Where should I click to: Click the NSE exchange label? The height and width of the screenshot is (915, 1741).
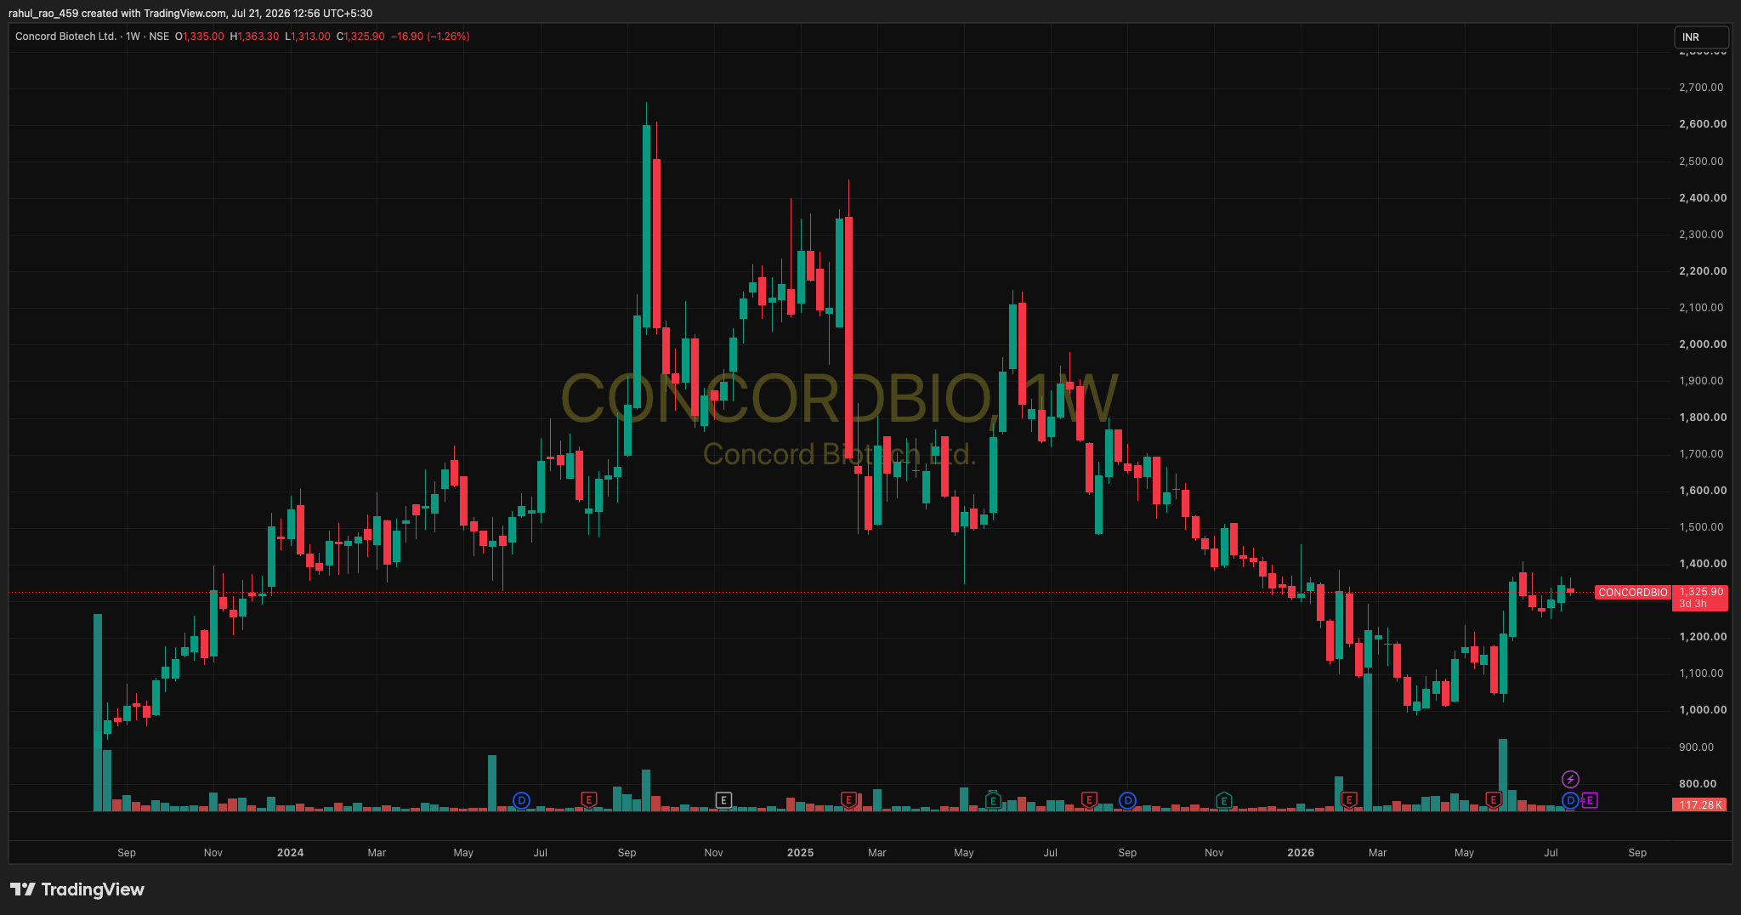[159, 37]
